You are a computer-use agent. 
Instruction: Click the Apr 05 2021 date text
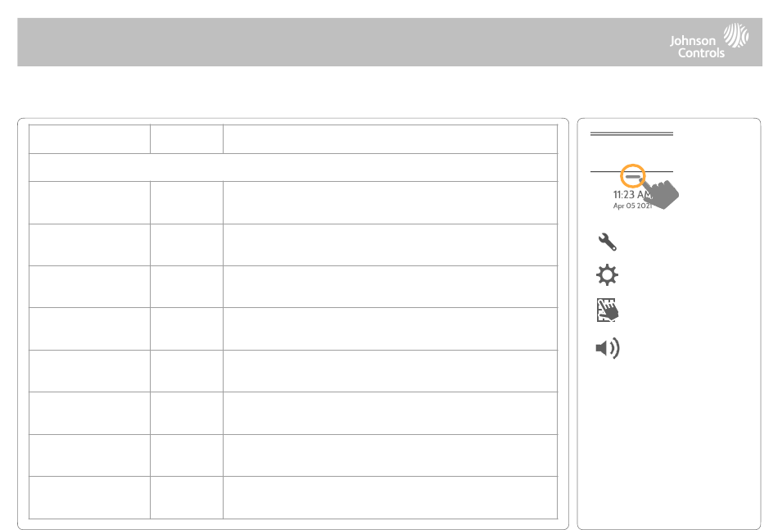(632, 206)
